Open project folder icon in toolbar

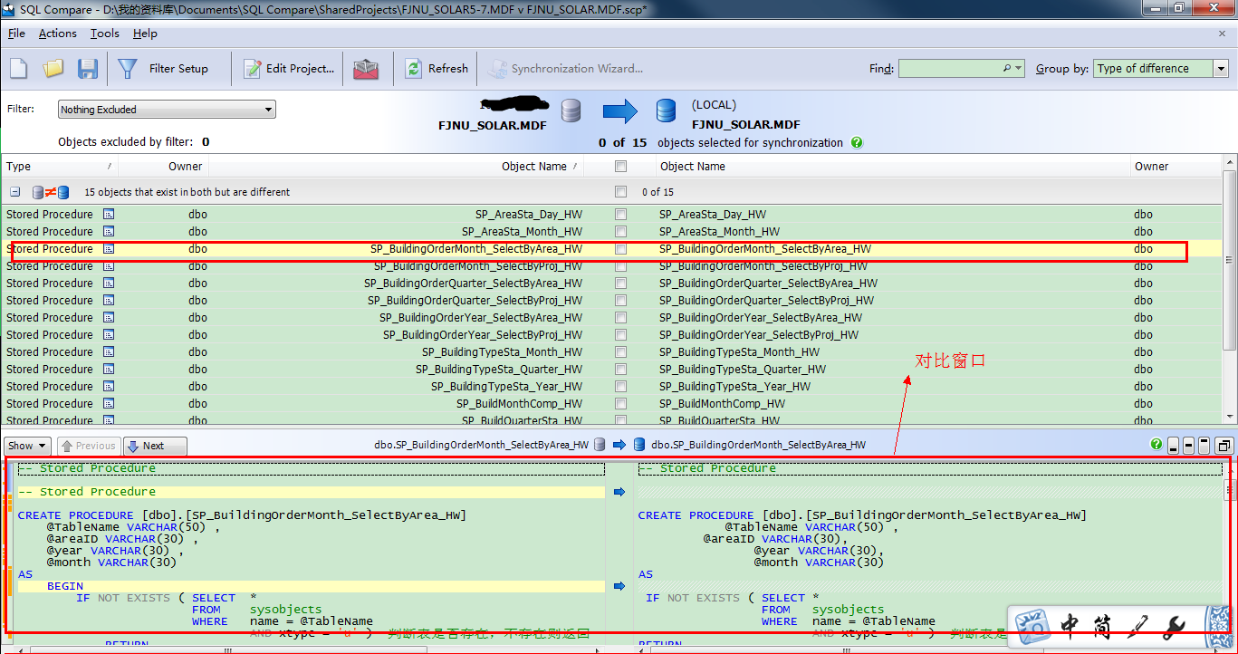point(53,69)
